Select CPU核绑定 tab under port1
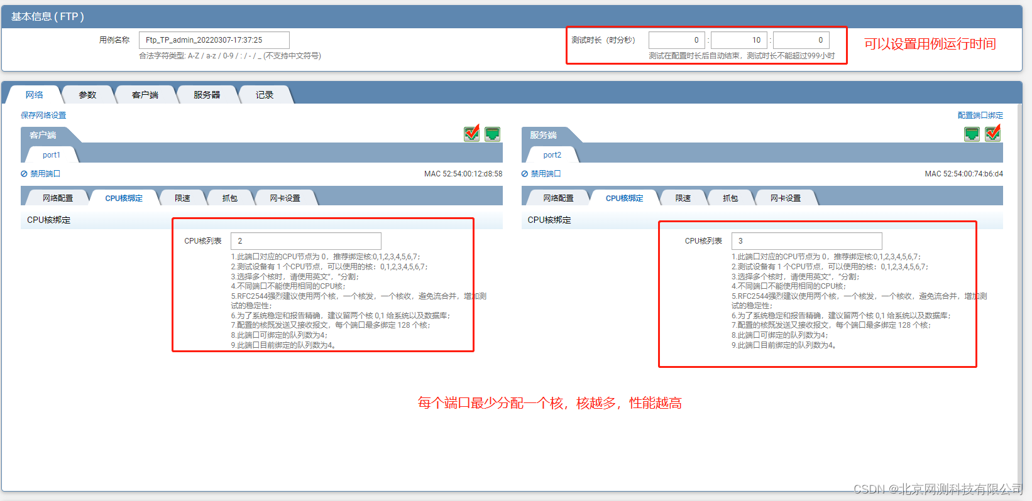This screenshot has width=1032, height=501. coord(124,198)
